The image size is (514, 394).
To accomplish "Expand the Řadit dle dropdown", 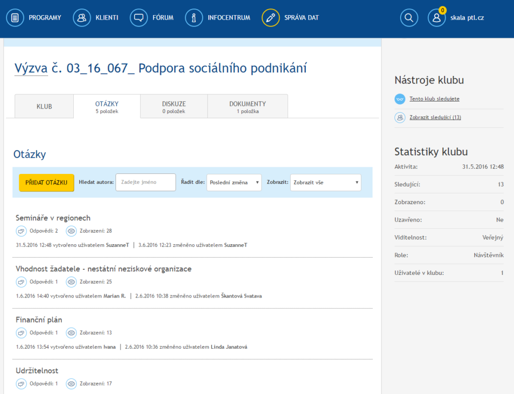I will tap(234, 182).
